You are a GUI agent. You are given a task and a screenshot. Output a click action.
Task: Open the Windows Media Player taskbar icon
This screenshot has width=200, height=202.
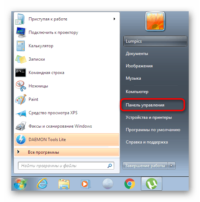(x=86, y=184)
